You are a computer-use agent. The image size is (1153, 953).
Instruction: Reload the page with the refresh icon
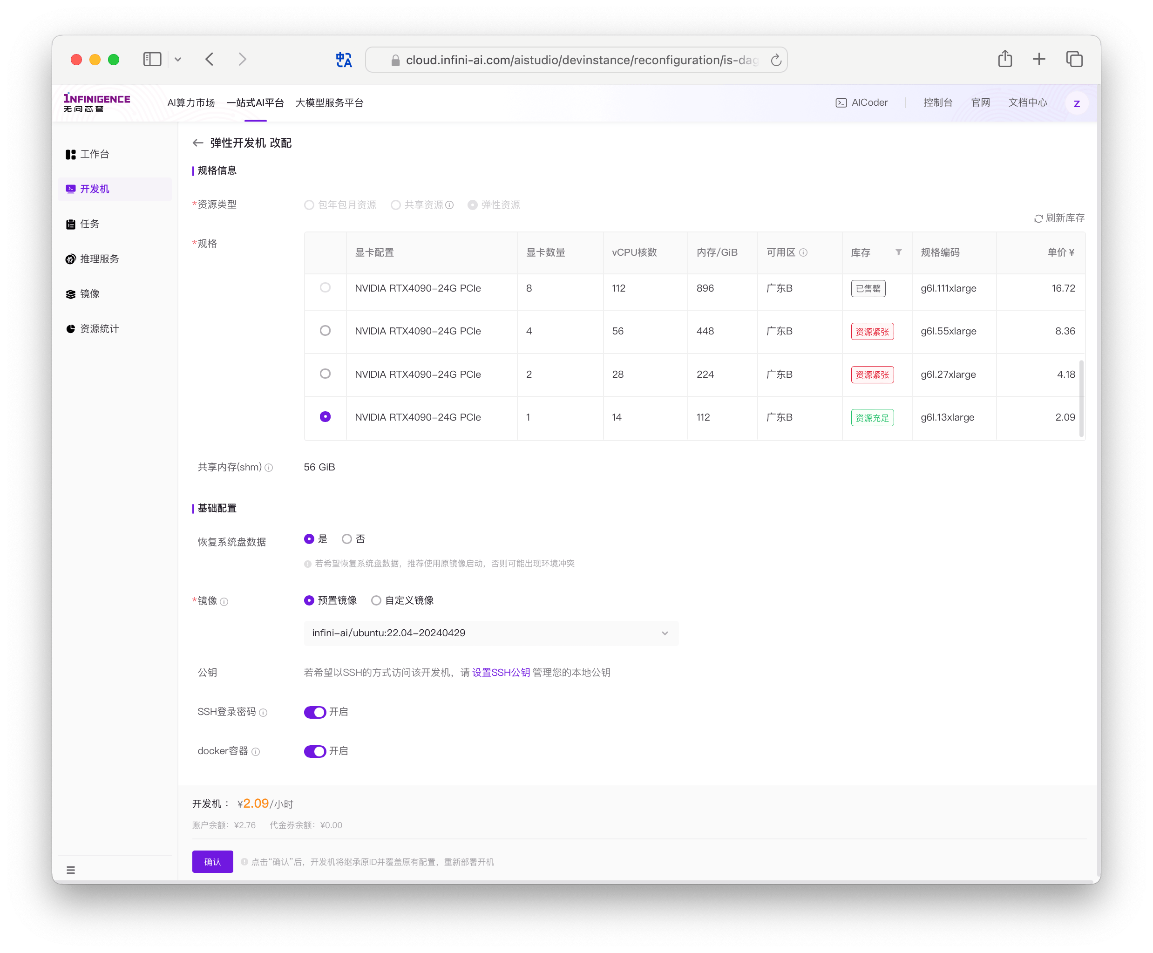pos(775,60)
